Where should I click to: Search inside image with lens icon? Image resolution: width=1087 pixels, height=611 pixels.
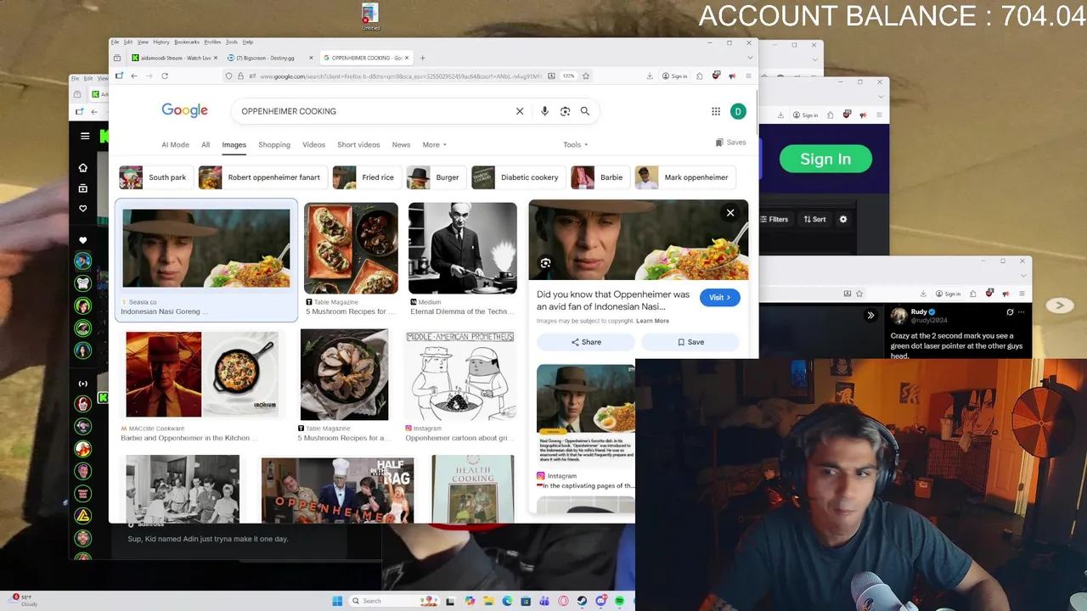click(545, 263)
